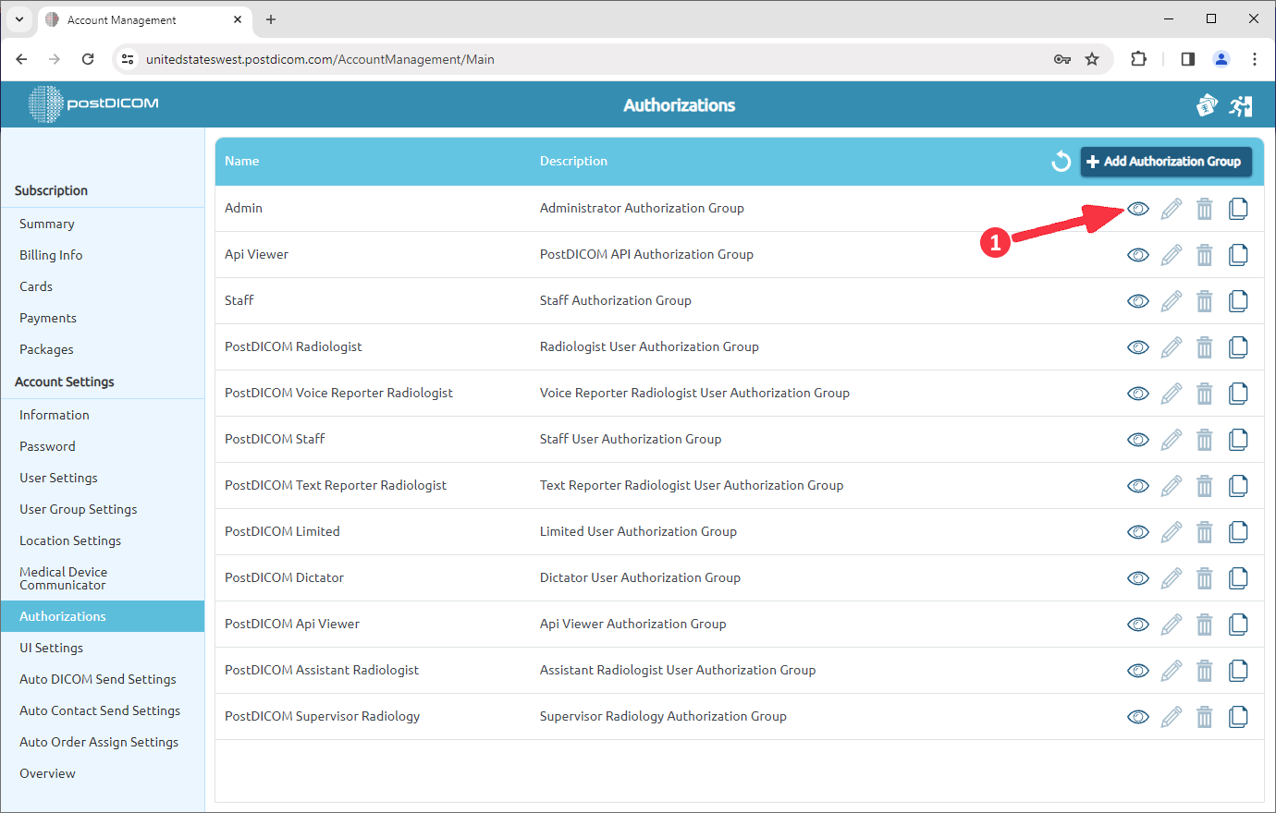Click the Add Authorization Group button
Screen dimensions: 1276x813
(x=1166, y=161)
